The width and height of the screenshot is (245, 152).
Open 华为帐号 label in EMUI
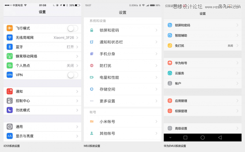pyautogui.click(x=181, y=63)
